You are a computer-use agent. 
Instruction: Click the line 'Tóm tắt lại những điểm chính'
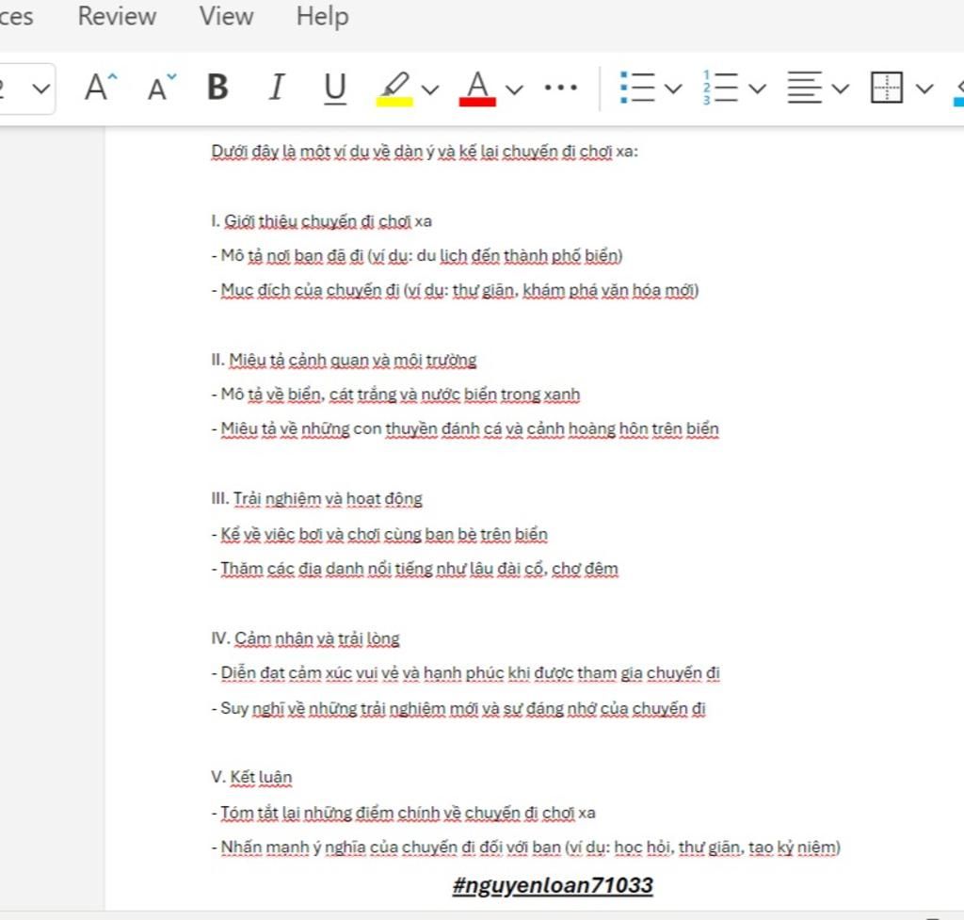tap(403, 813)
